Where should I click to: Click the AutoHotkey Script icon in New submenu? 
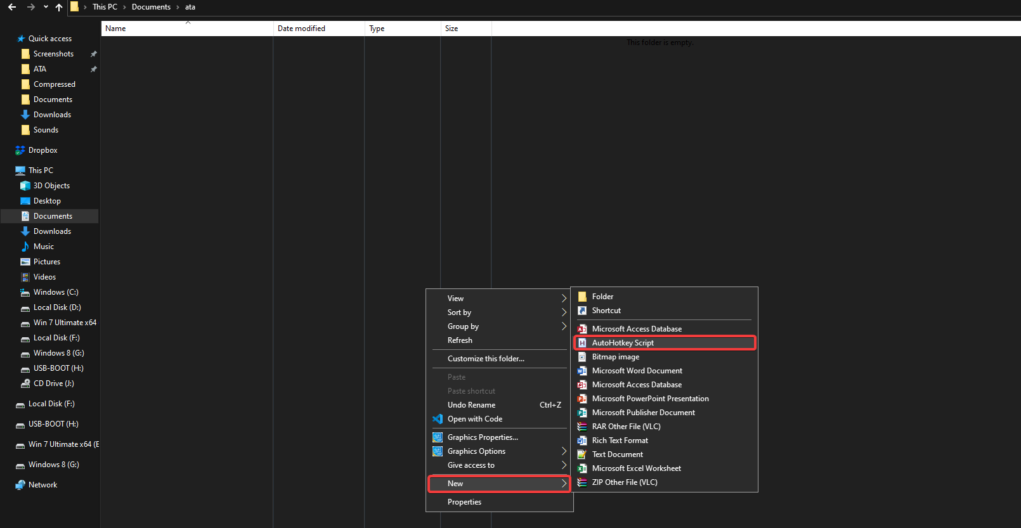(x=582, y=343)
